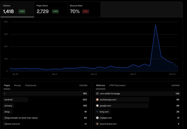This screenshot has width=187, height=129.
Task: Click the 400 y-axis label
Action: pos(6,22)
